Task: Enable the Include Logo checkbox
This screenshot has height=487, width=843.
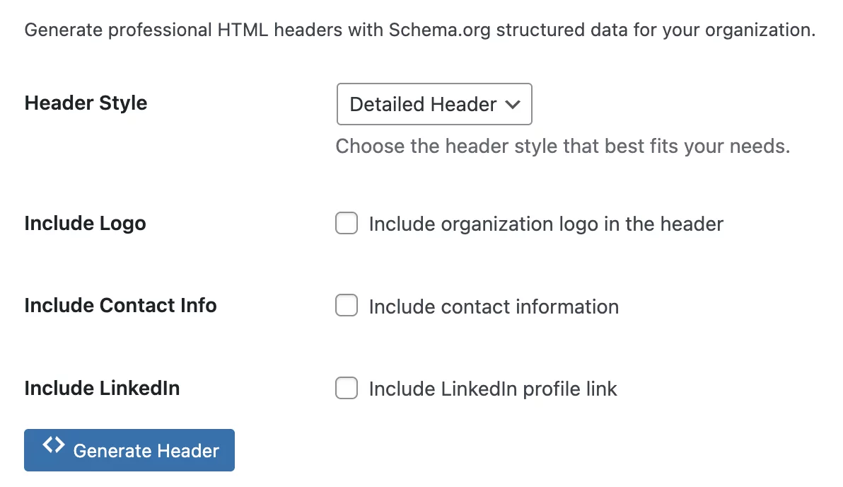Action: [x=346, y=224]
